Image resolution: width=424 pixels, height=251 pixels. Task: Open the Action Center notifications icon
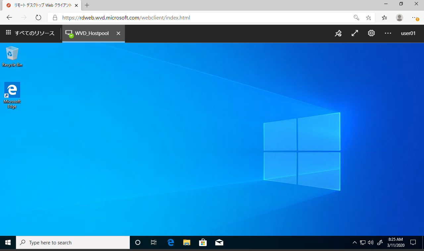(x=413, y=242)
